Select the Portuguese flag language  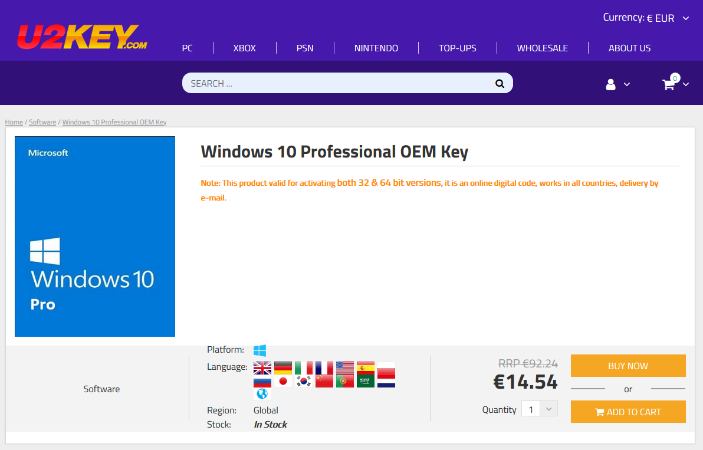345,381
